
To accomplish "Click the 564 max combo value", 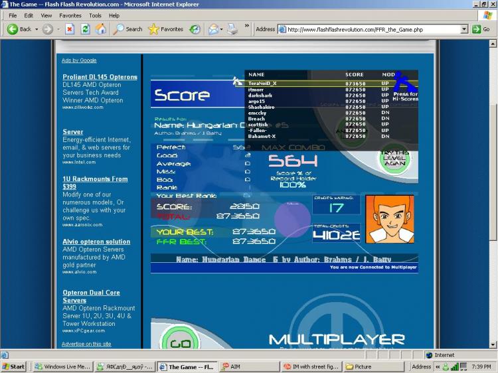I will [x=293, y=161].
